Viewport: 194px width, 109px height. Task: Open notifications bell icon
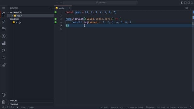tap(191, 107)
